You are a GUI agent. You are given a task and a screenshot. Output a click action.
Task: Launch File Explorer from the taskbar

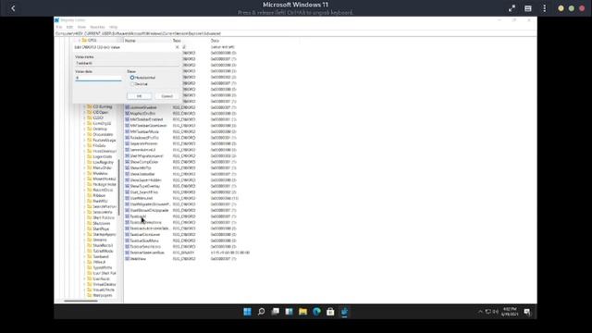coord(302,312)
